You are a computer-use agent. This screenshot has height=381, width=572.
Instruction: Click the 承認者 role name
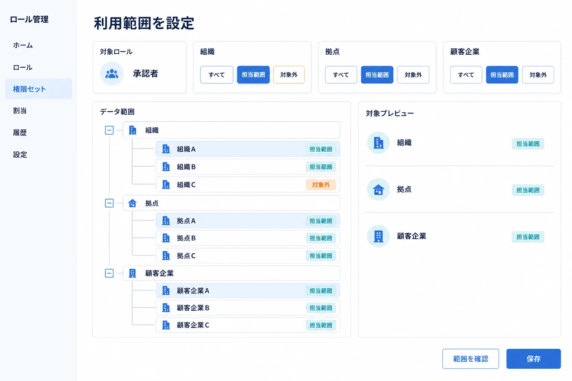click(146, 74)
